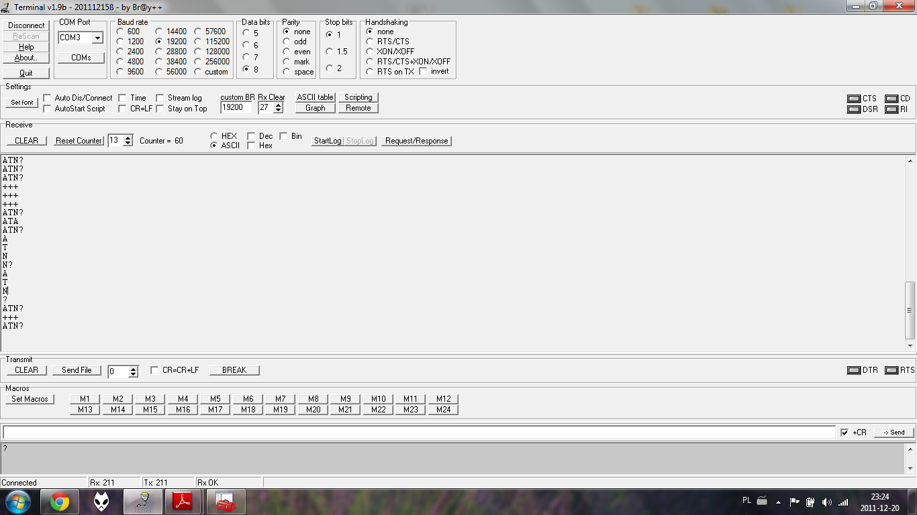Focus the transmit text input field

click(419, 433)
